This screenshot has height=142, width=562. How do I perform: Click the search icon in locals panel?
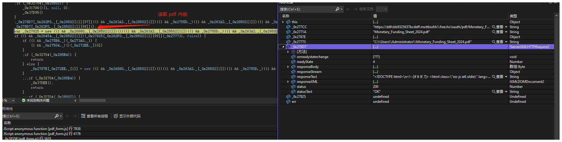(337, 9)
